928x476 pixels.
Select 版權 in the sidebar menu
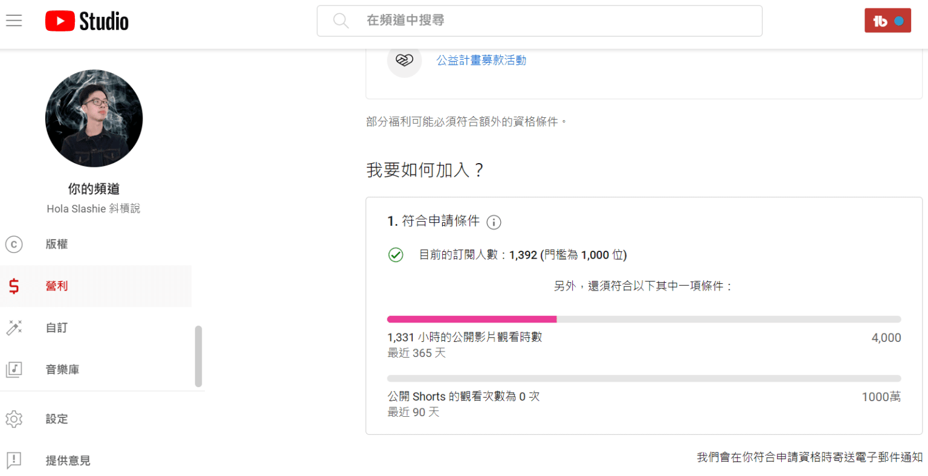click(x=57, y=244)
